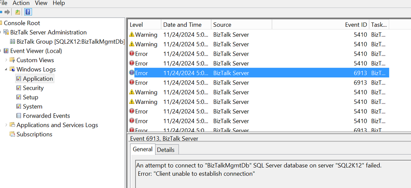Click the Forward navigation arrow in toolbar
Screen dimensions: 411x188
pos(8,12)
